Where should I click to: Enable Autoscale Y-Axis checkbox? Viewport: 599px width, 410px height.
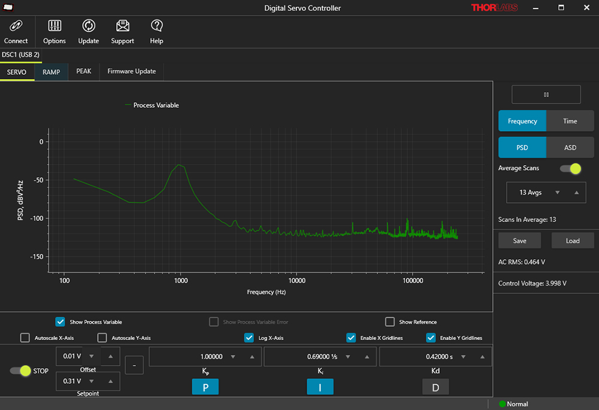(102, 338)
